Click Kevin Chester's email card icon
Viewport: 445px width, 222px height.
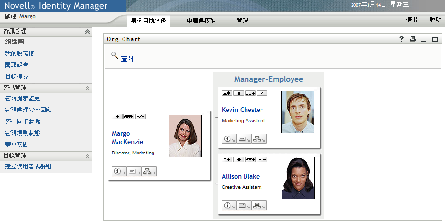(244, 139)
